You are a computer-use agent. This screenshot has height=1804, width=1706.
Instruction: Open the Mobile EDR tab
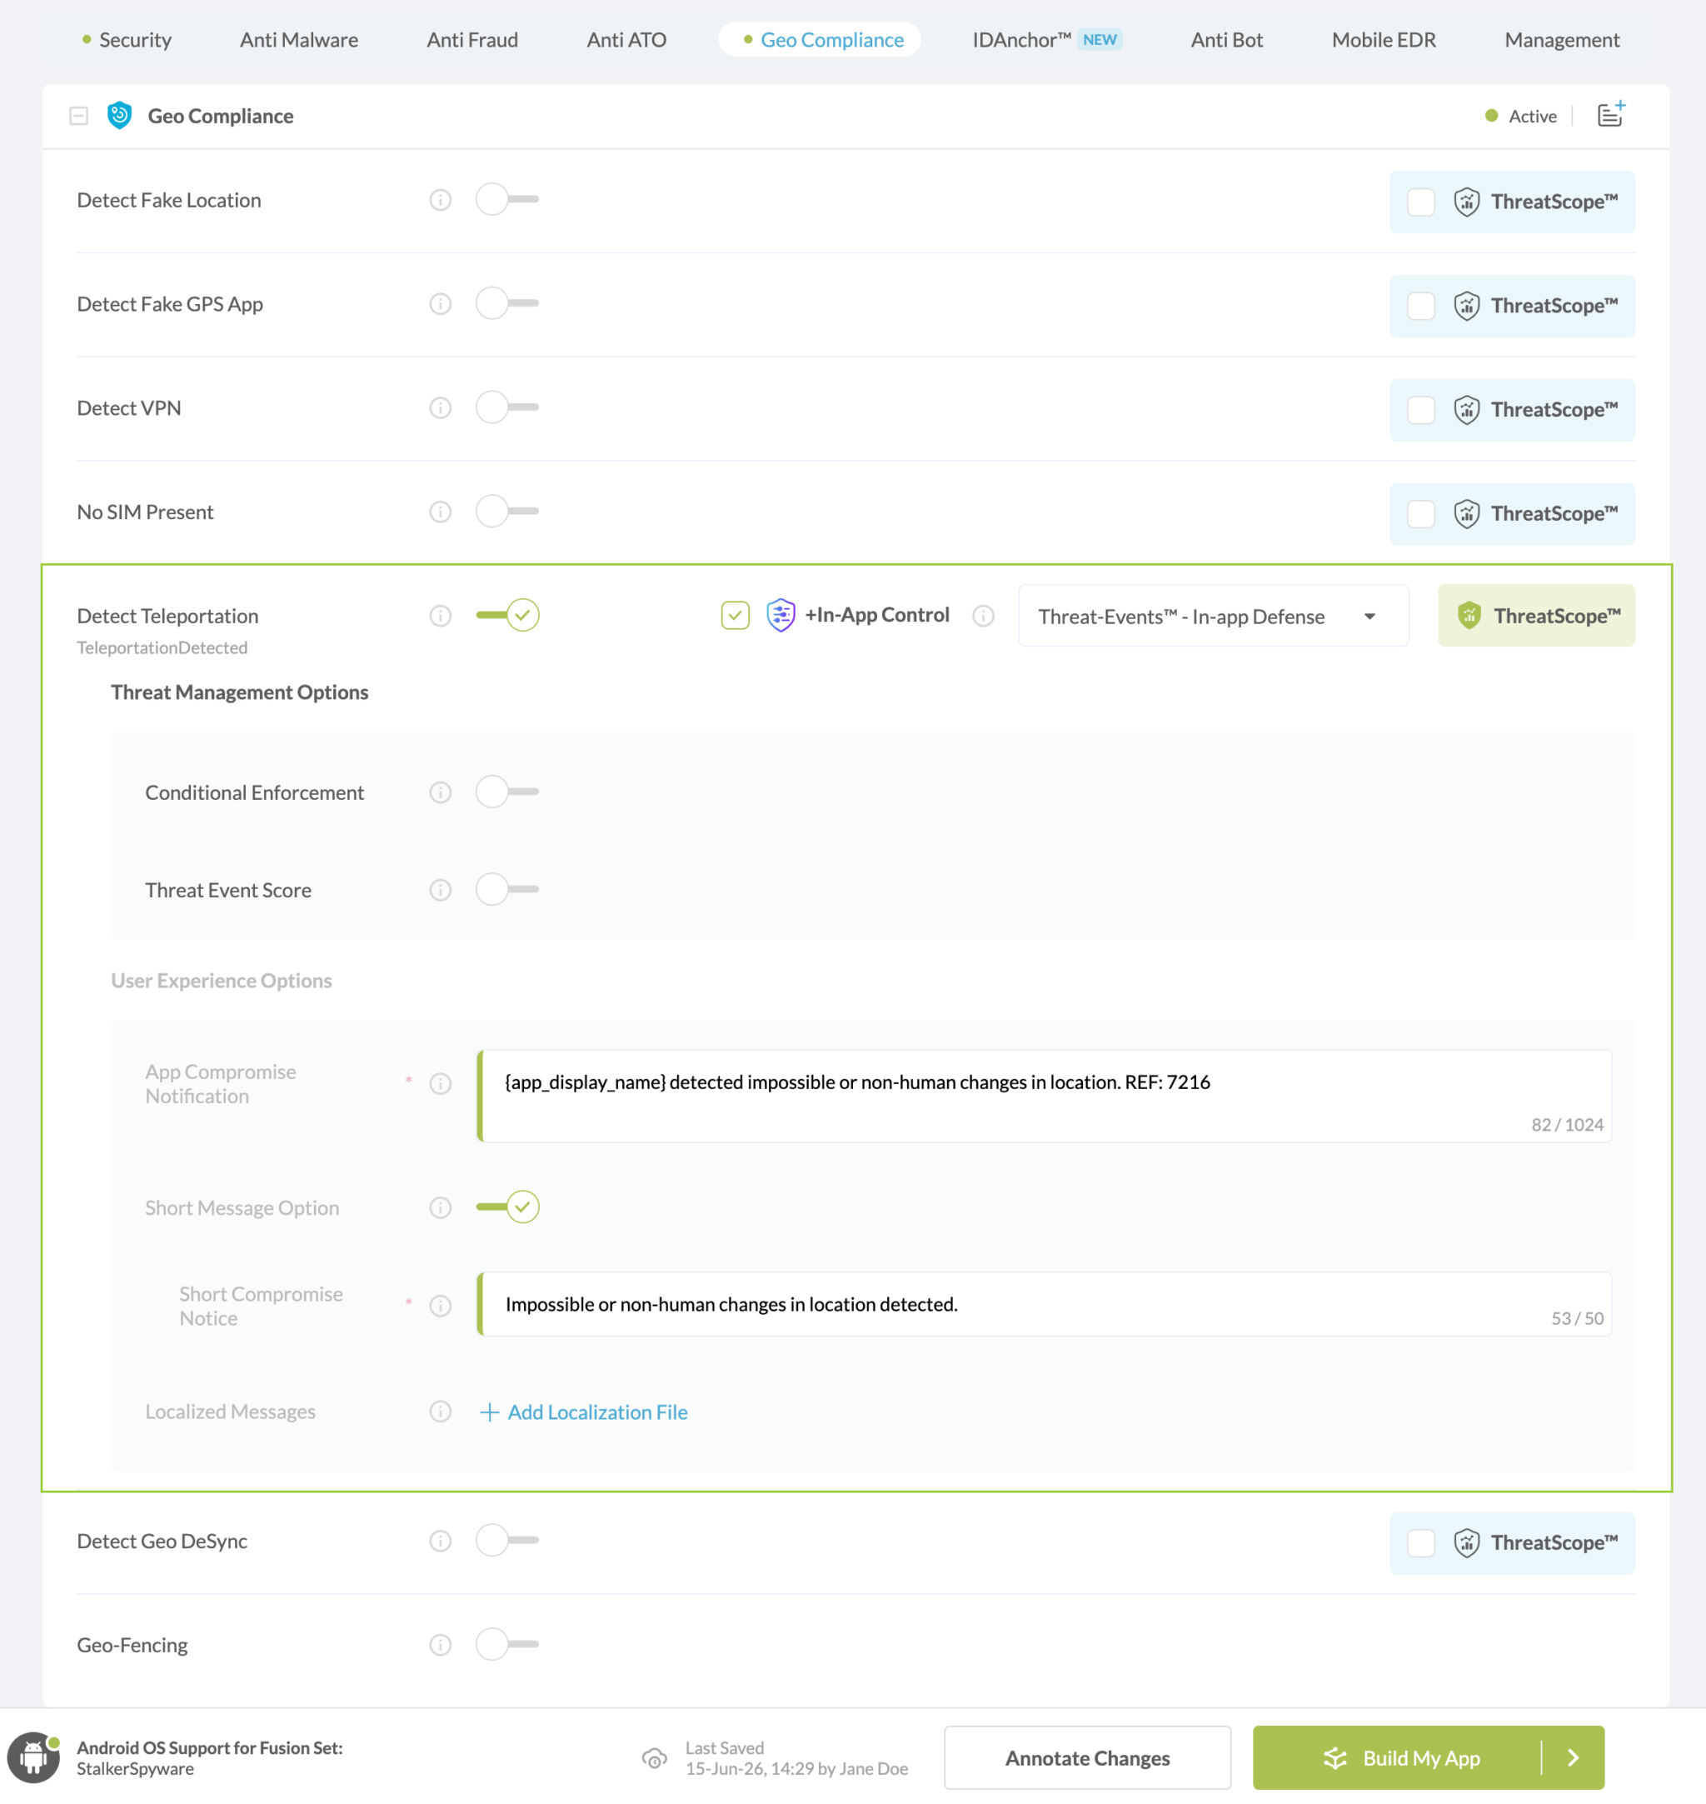(1383, 39)
